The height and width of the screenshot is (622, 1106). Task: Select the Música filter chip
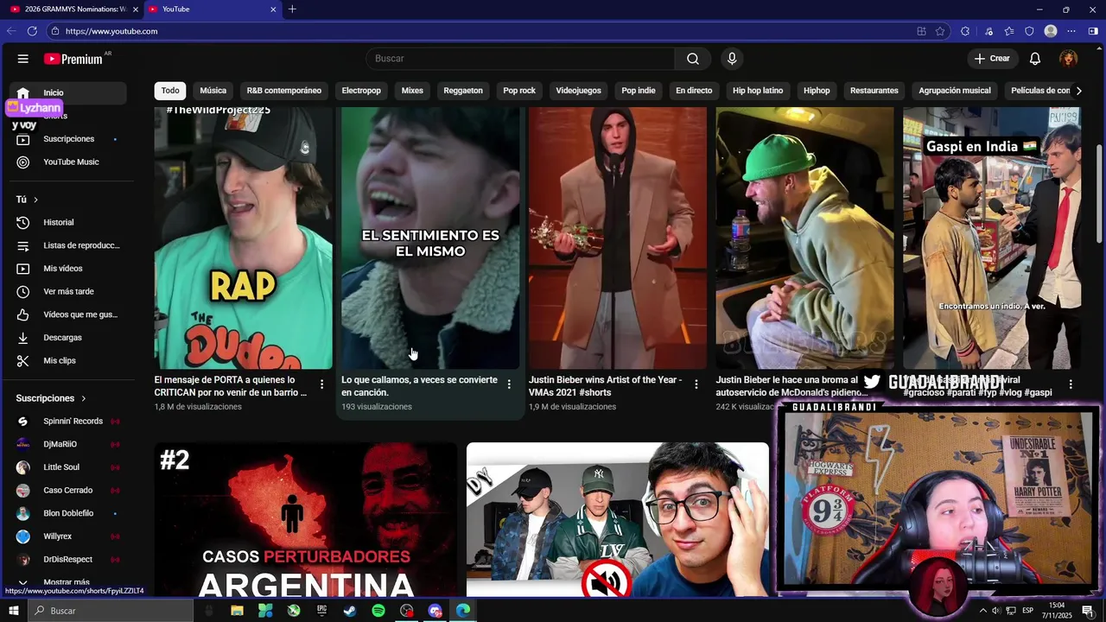pos(213,91)
